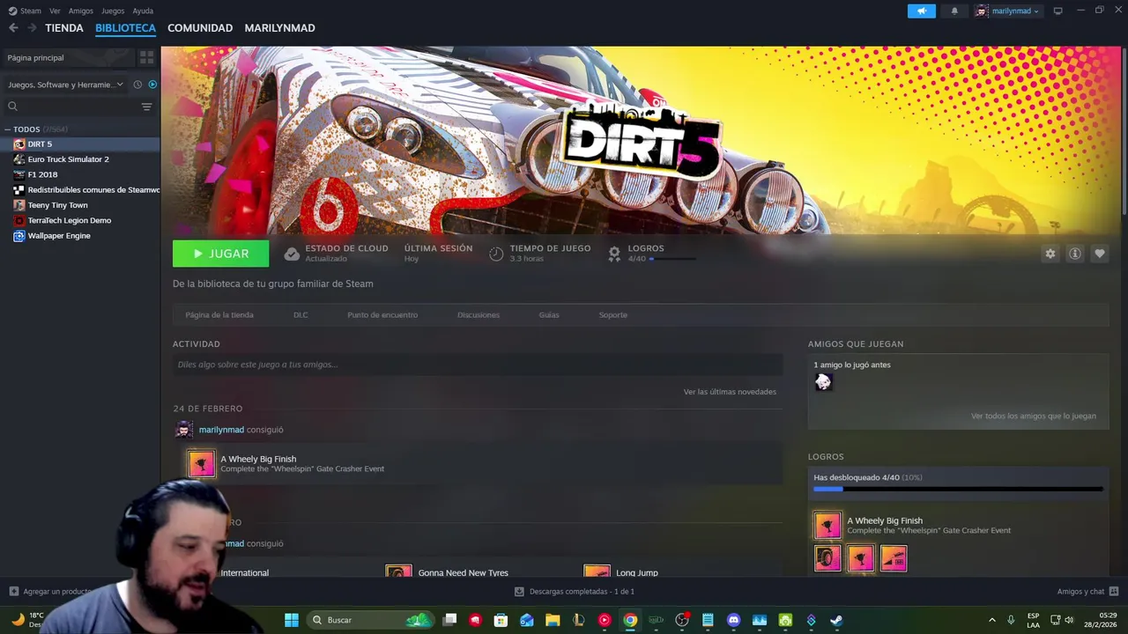Open Página de la tienda link

[219, 314]
